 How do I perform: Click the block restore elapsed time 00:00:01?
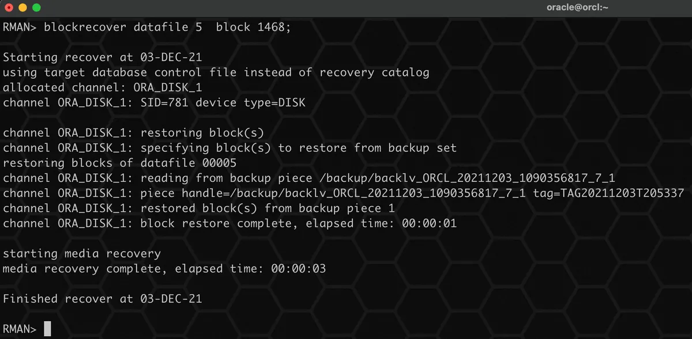click(x=429, y=223)
